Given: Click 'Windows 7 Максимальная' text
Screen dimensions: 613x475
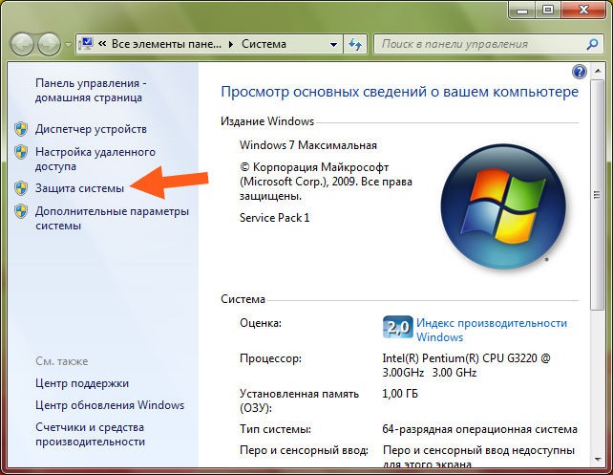Looking at the screenshot, I should coord(308,145).
